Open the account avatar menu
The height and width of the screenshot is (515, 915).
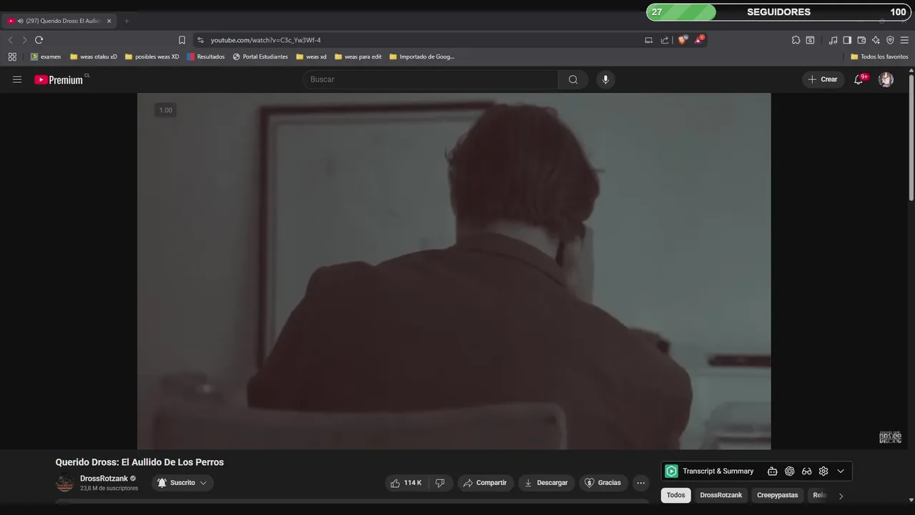pyautogui.click(x=886, y=79)
